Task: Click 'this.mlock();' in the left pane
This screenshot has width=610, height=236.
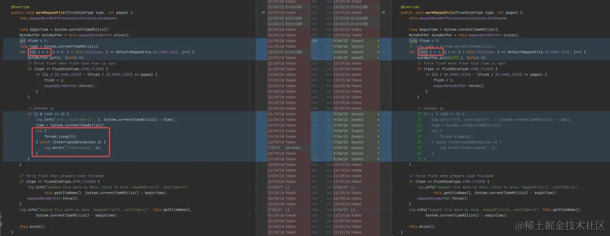Action: (x=33, y=226)
